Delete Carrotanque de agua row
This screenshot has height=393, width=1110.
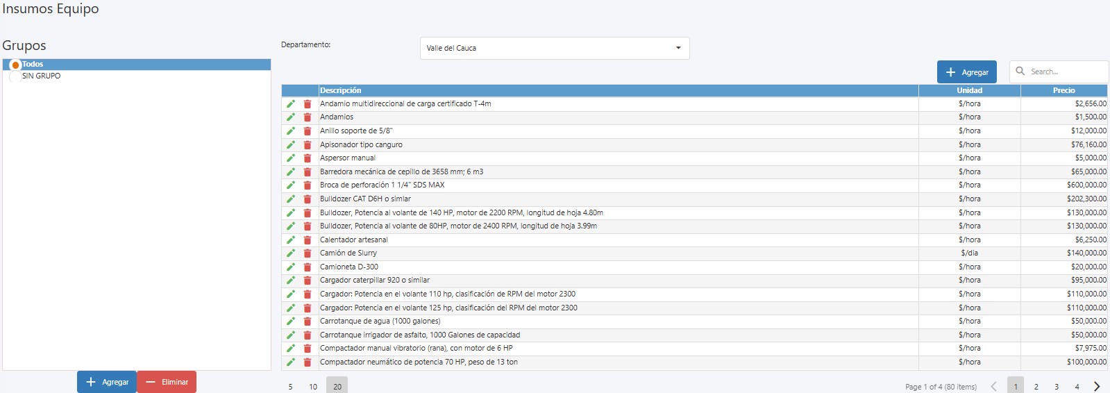click(308, 321)
